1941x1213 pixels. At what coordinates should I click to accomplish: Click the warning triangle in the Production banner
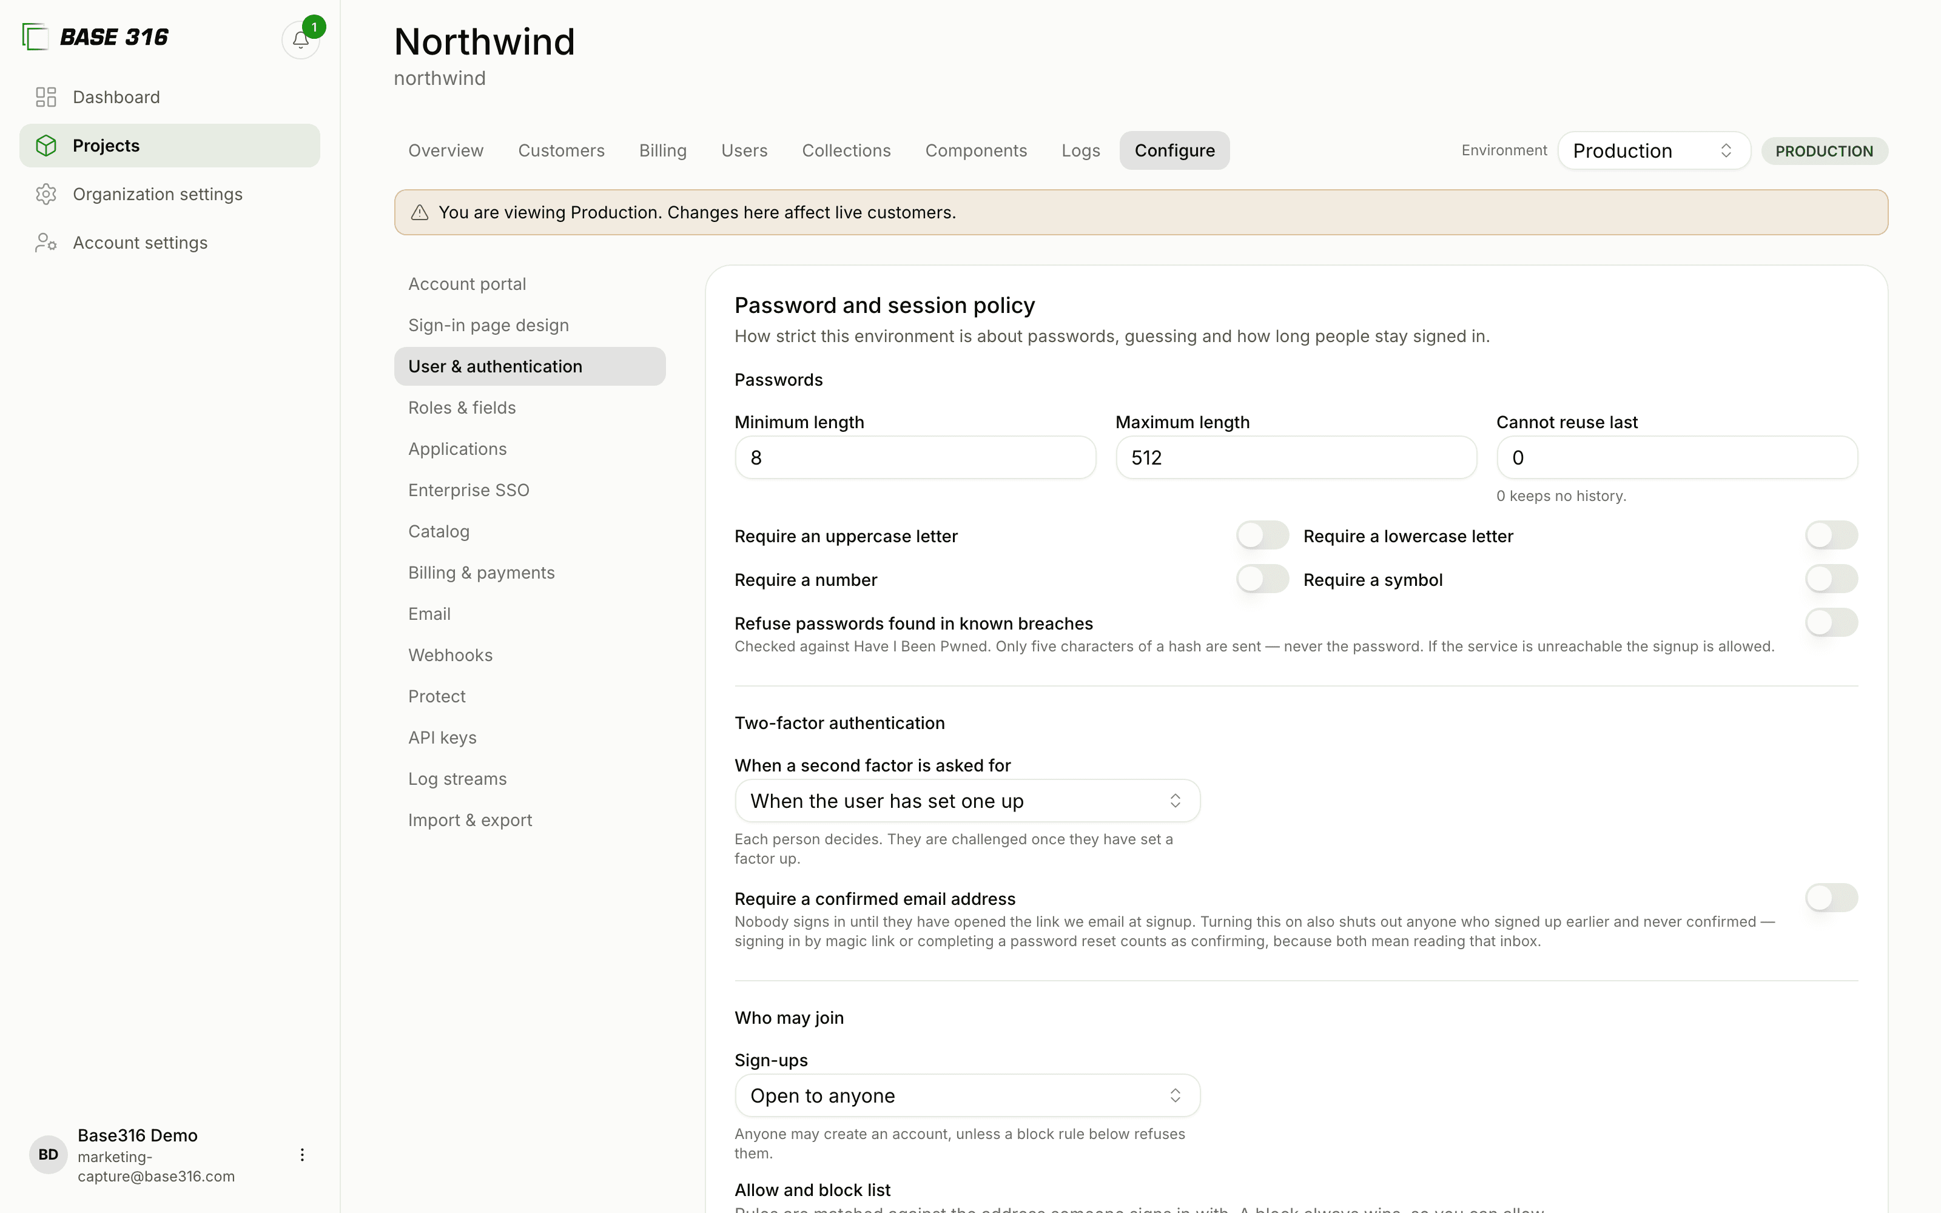coord(420,213)
